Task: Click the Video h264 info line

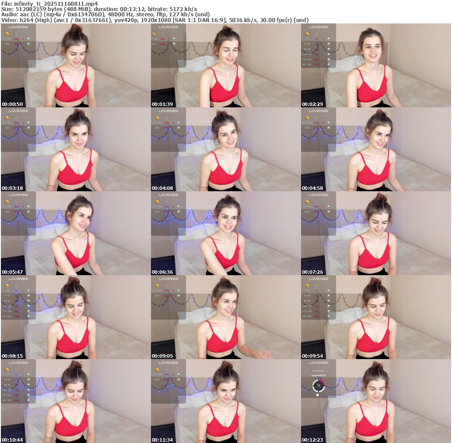Action: point(154,20)
